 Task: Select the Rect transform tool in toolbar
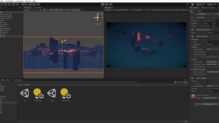[9, 4]
